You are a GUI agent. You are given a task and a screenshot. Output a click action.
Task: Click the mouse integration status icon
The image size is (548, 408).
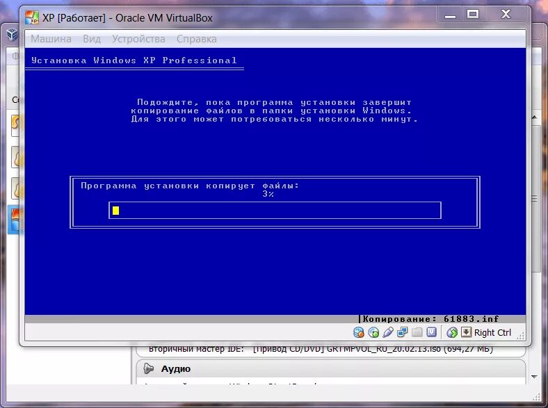point(452,332)
